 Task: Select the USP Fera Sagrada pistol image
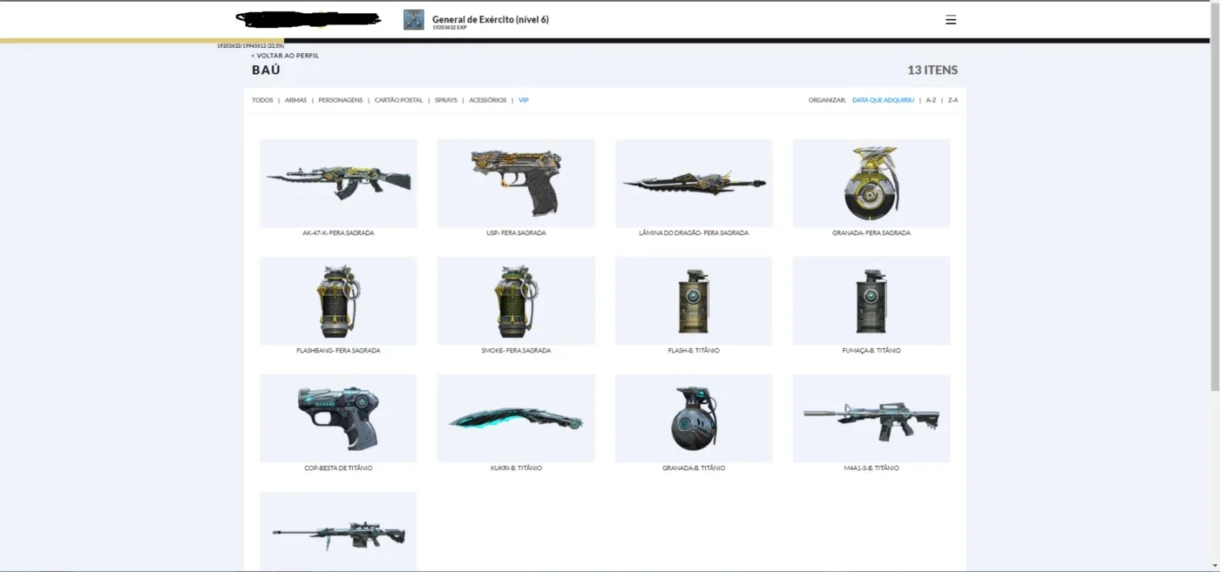(x=516, y=183)
